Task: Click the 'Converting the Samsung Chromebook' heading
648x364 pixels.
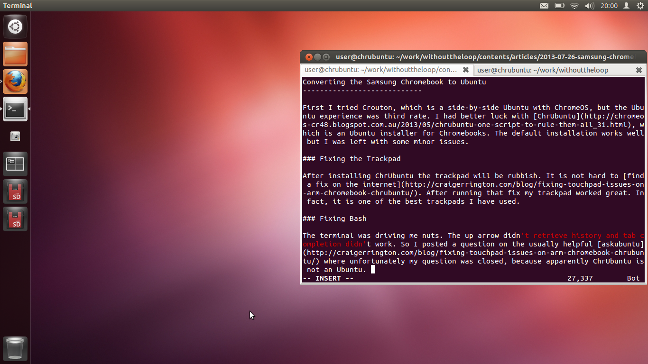Action: coord(394,82)
